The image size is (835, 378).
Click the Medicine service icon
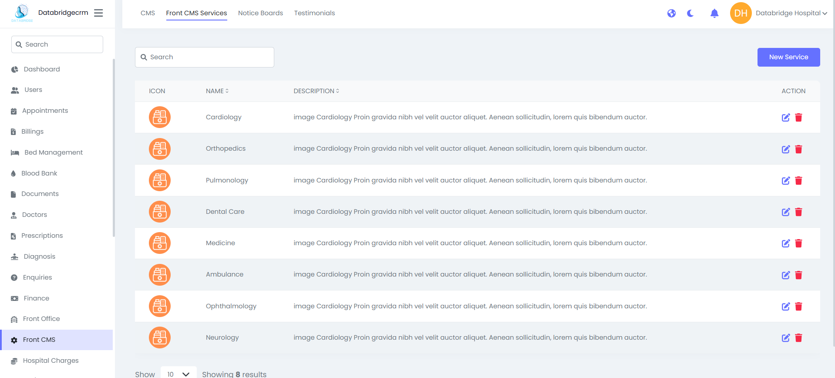coord(160,243)
